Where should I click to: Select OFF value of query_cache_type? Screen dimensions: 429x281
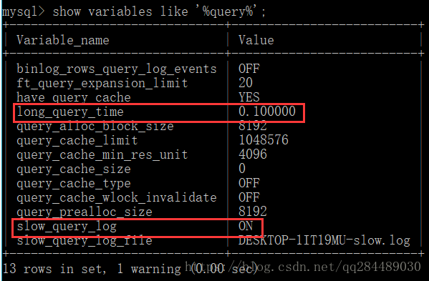pos(249,183)
